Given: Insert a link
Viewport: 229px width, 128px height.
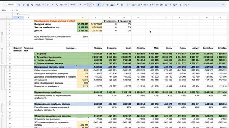Looking at the screenshot, I should (157, 5).
